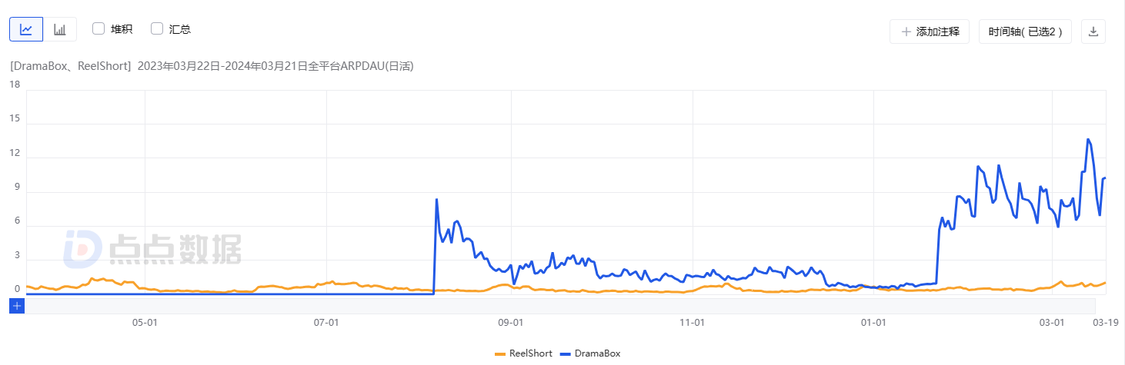Click the timeline strip beneath the chart

pos(562,306)
